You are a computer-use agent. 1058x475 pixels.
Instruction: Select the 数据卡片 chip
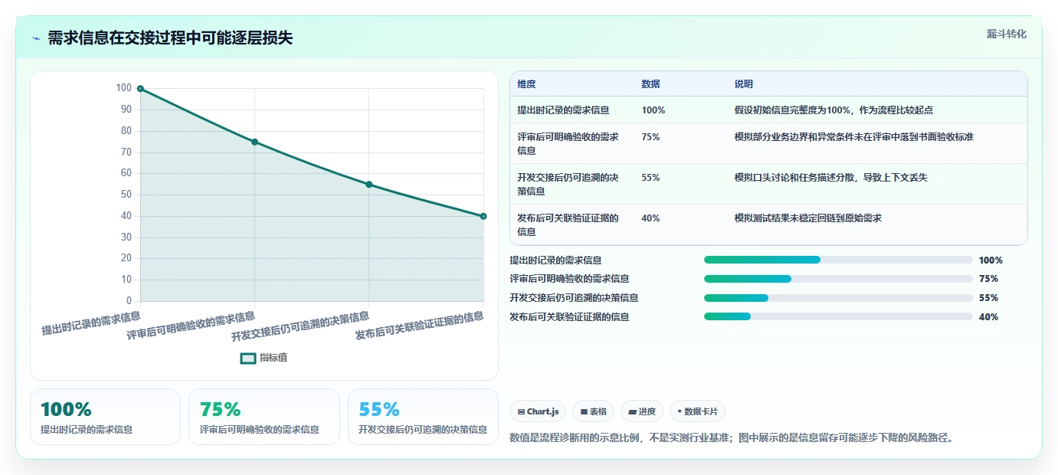coord(697,411)
